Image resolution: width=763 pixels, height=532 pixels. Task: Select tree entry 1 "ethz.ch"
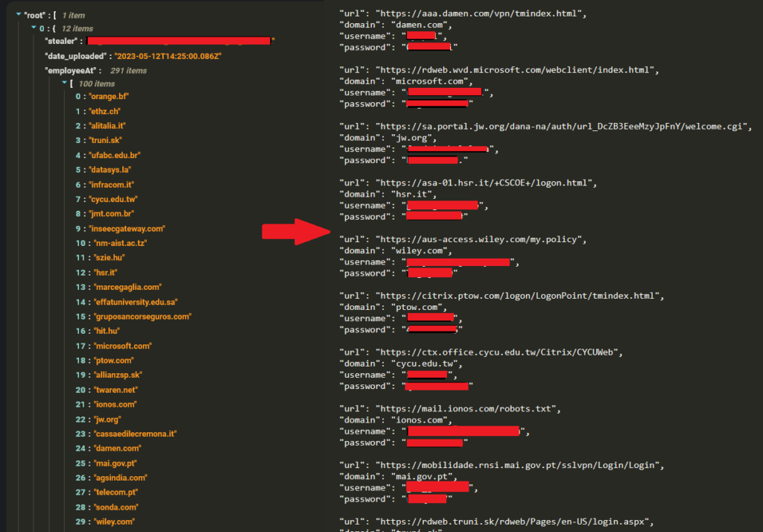[x=98, y=112]
